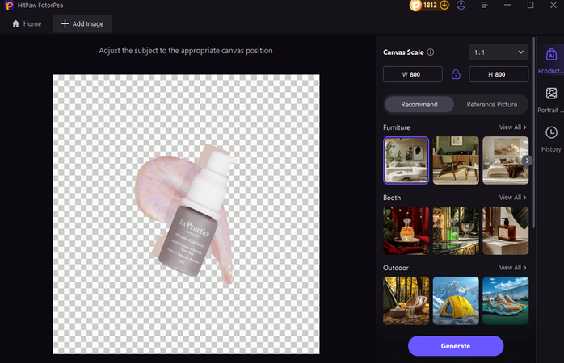The image size is (564, 363).
Task: Click the Home icon tab
Action: tap(27, 23)
